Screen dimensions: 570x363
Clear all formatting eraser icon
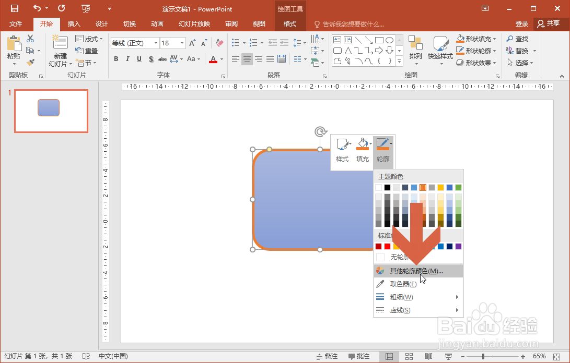[219, 43]
